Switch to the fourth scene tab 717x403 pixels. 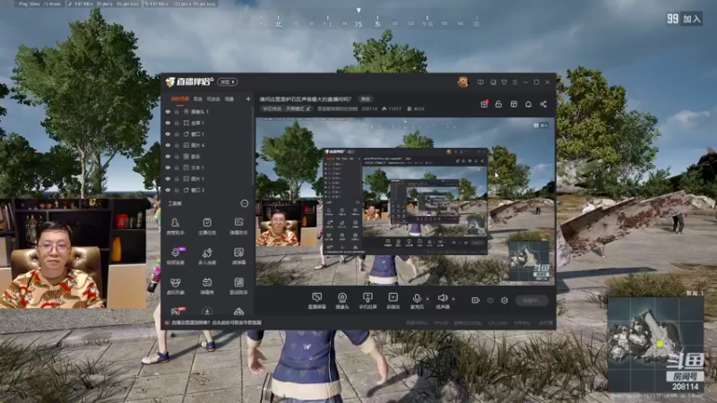[229, 99]
